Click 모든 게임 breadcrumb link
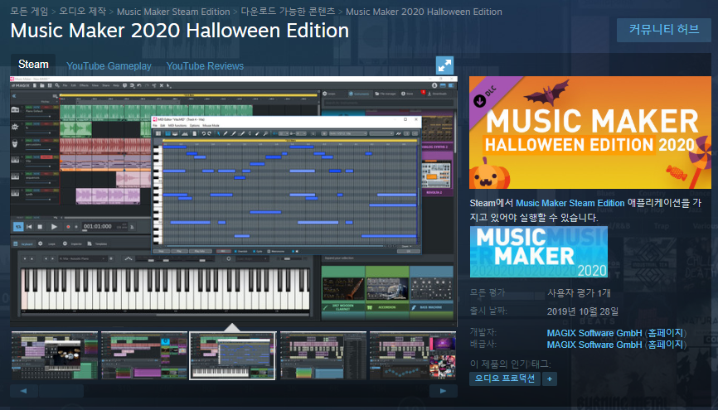 coord(29,12)
